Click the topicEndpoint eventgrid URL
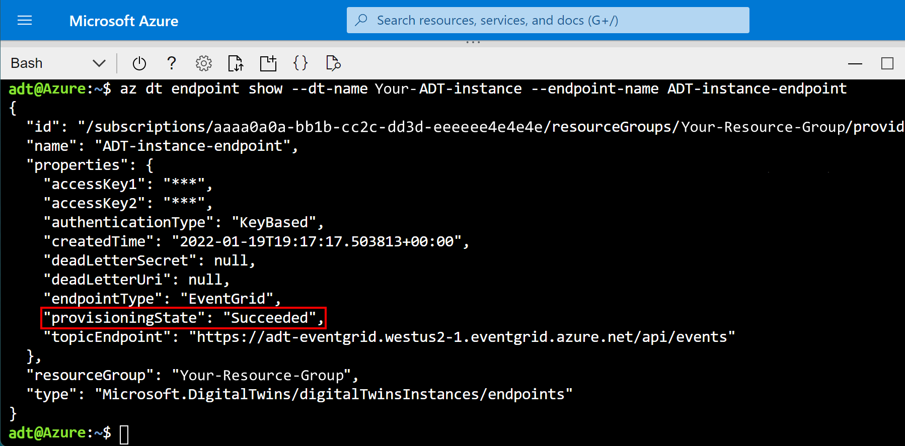This screenshot has height=446, width=905. point(462,337)
